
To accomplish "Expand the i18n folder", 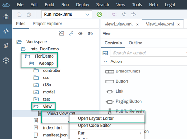I will 36,85.
